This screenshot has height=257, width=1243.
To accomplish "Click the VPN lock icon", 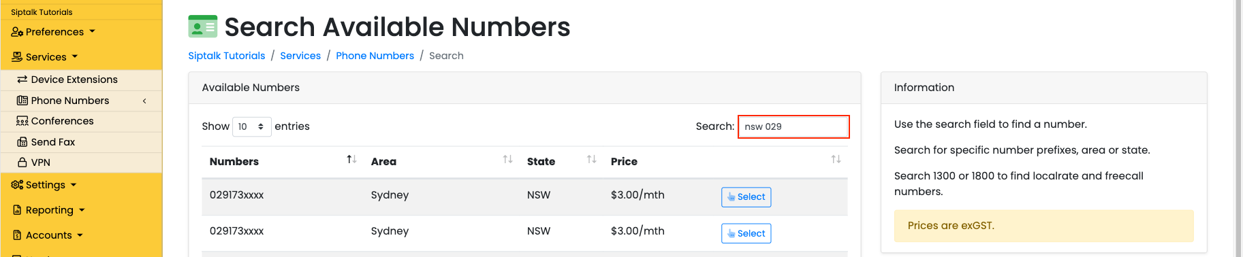I will (22, 162).
